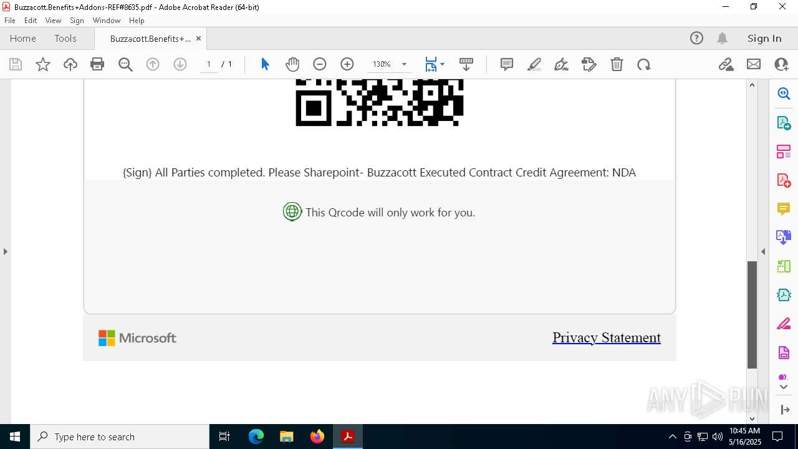Open Organize Pages tool in sidebar
This screenshot has width=798, height=449.
pyautogui.click(x=784, y=152)
